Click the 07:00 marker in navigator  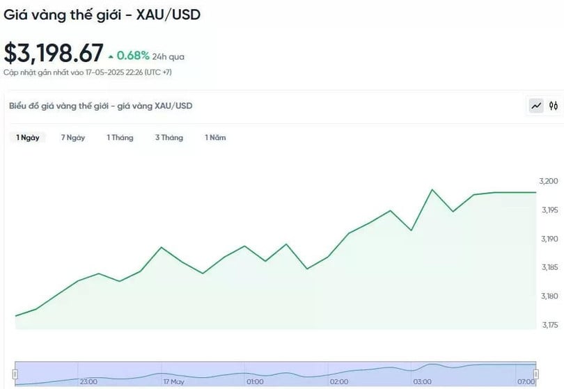[526, 381]
